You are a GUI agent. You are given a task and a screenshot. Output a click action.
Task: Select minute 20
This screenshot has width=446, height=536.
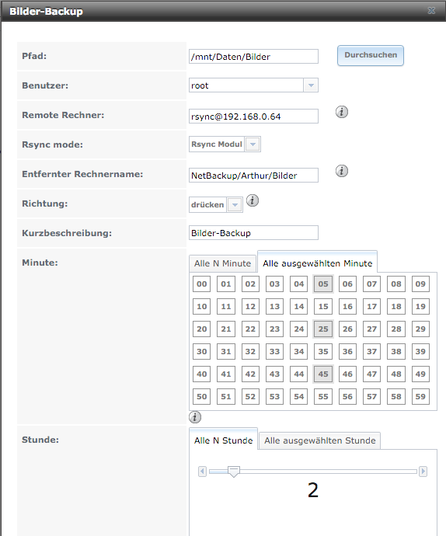pyautogui.click(x=201, y=329)
